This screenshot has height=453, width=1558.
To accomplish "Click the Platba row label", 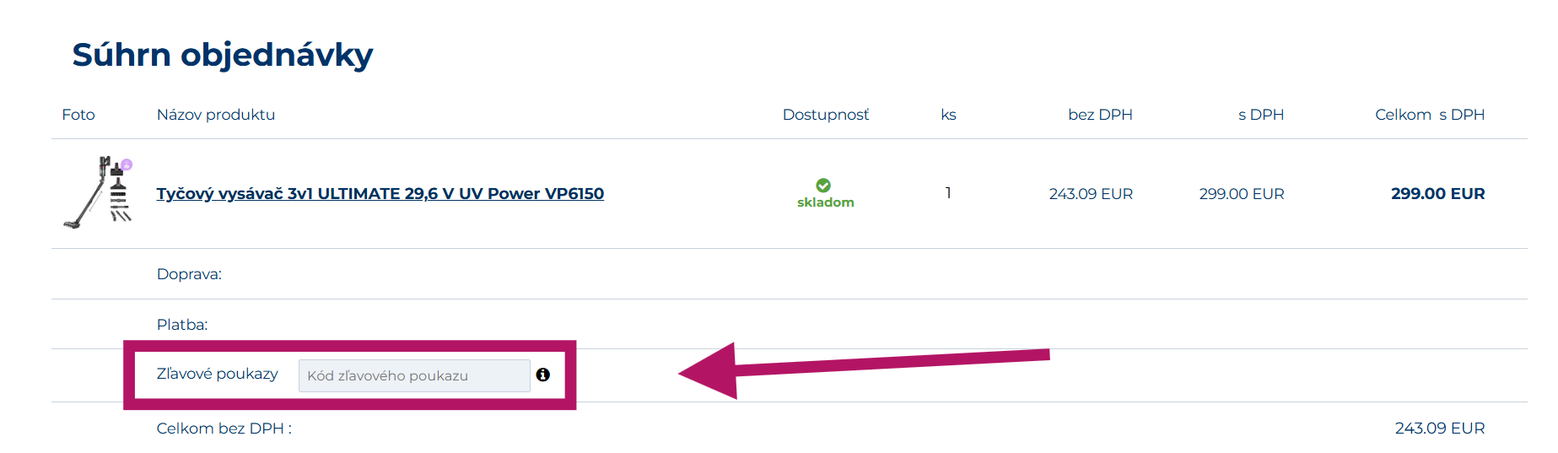I will point(182,325).
